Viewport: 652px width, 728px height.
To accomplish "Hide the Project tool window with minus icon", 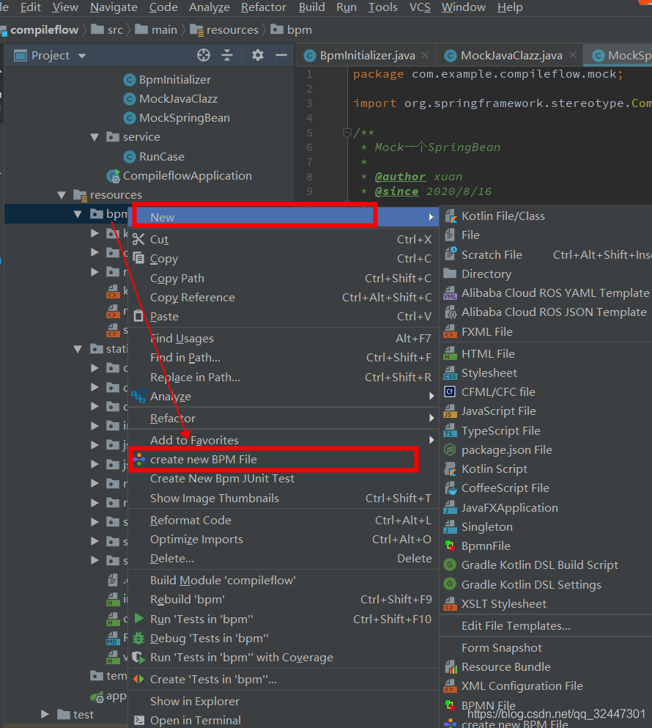I will [x=282, y=55].
